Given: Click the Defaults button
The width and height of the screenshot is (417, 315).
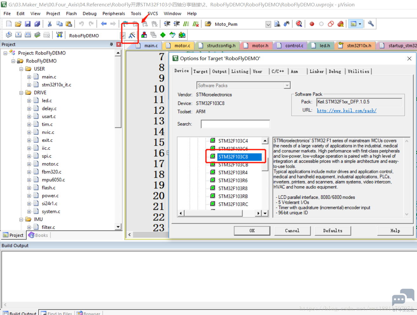Looking at the screenshot, I should pyautogui.click(x=333, y=231).
